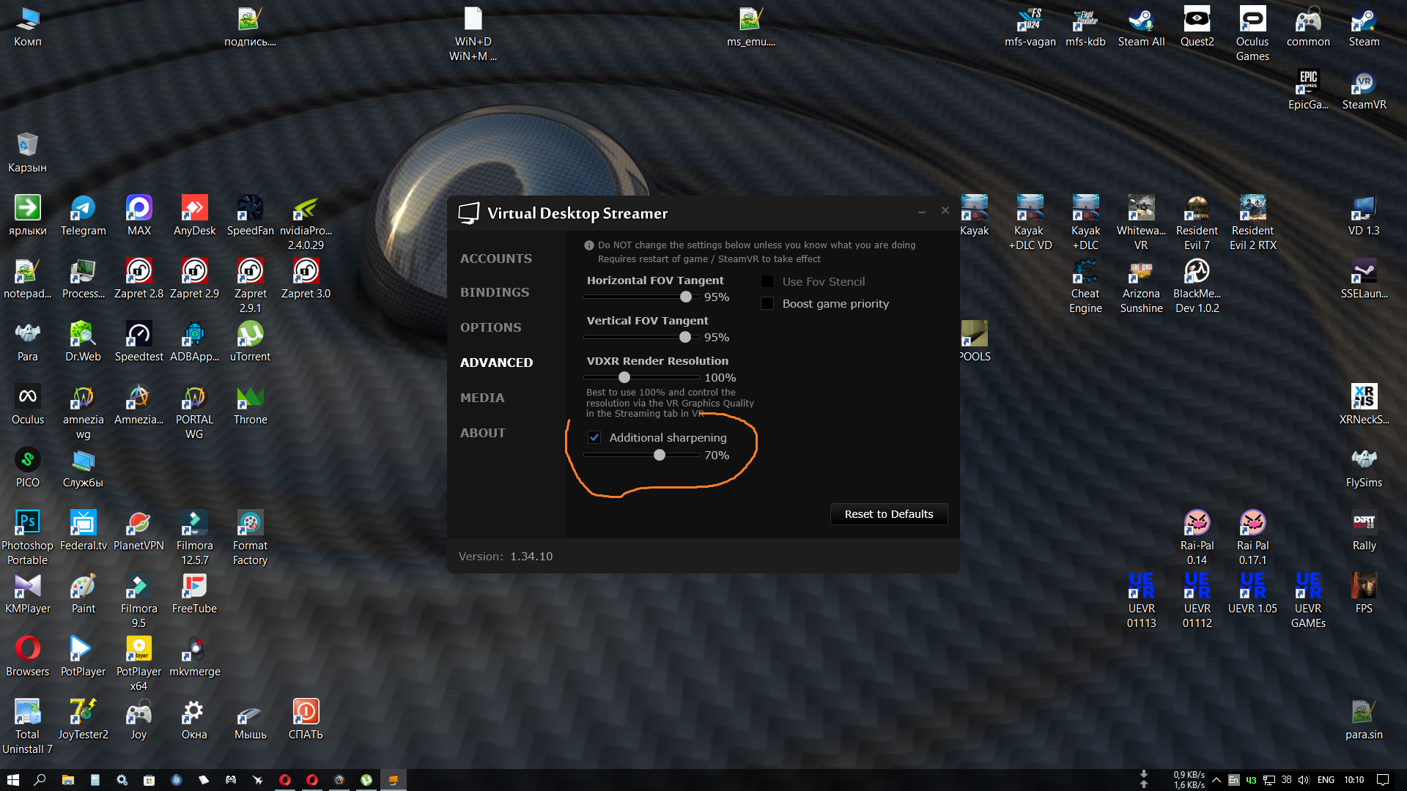Image resolution: width=1407 pixels, height=791 pixels.
Task: Uncheck the Additional sharpening checkbox
Action: pyautogui.click(x=594, y=437)
